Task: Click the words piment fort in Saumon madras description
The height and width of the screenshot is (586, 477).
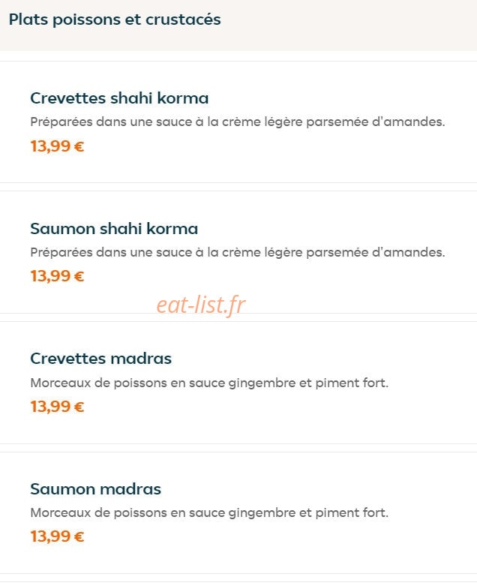Action: coord(352,512)
